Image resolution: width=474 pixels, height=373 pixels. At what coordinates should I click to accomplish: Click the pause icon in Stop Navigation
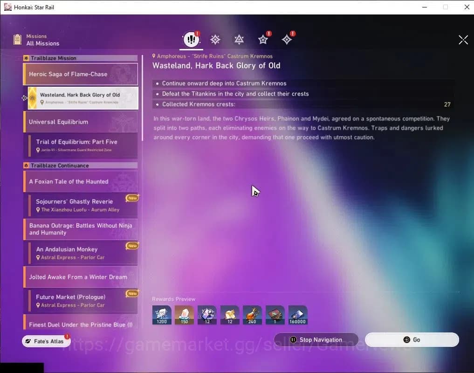[293, 340]
